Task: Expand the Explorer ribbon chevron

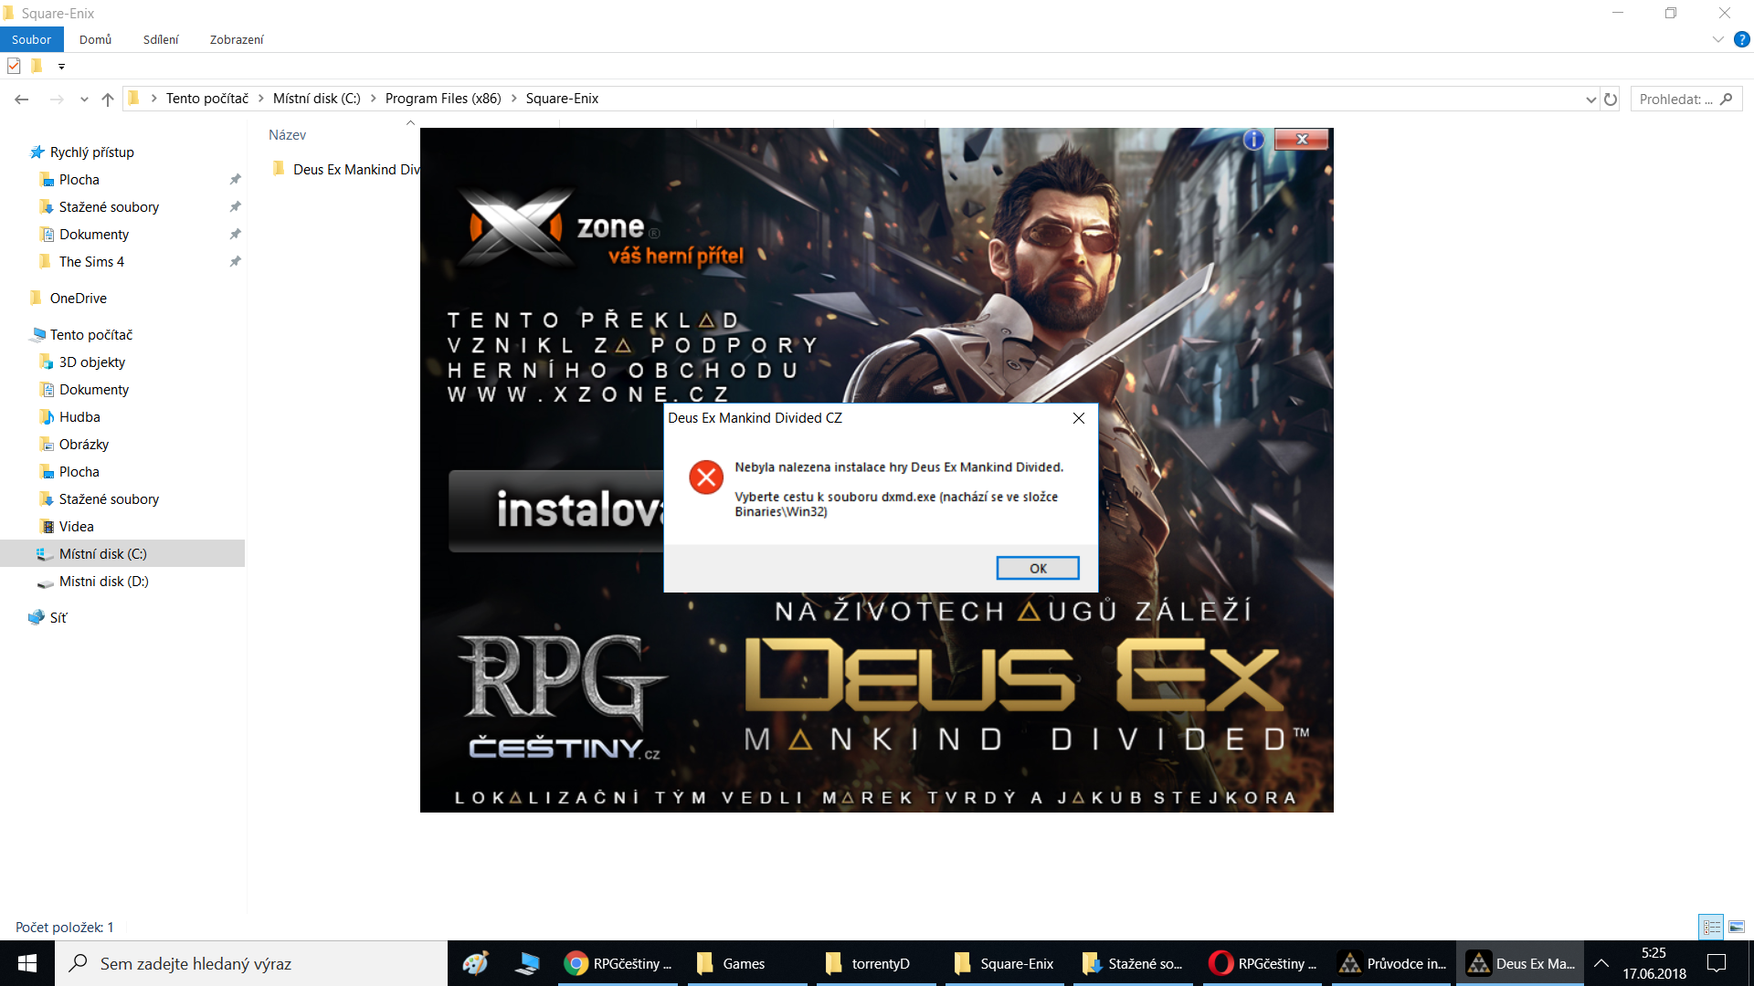Action: click(x=1717, y=39)
